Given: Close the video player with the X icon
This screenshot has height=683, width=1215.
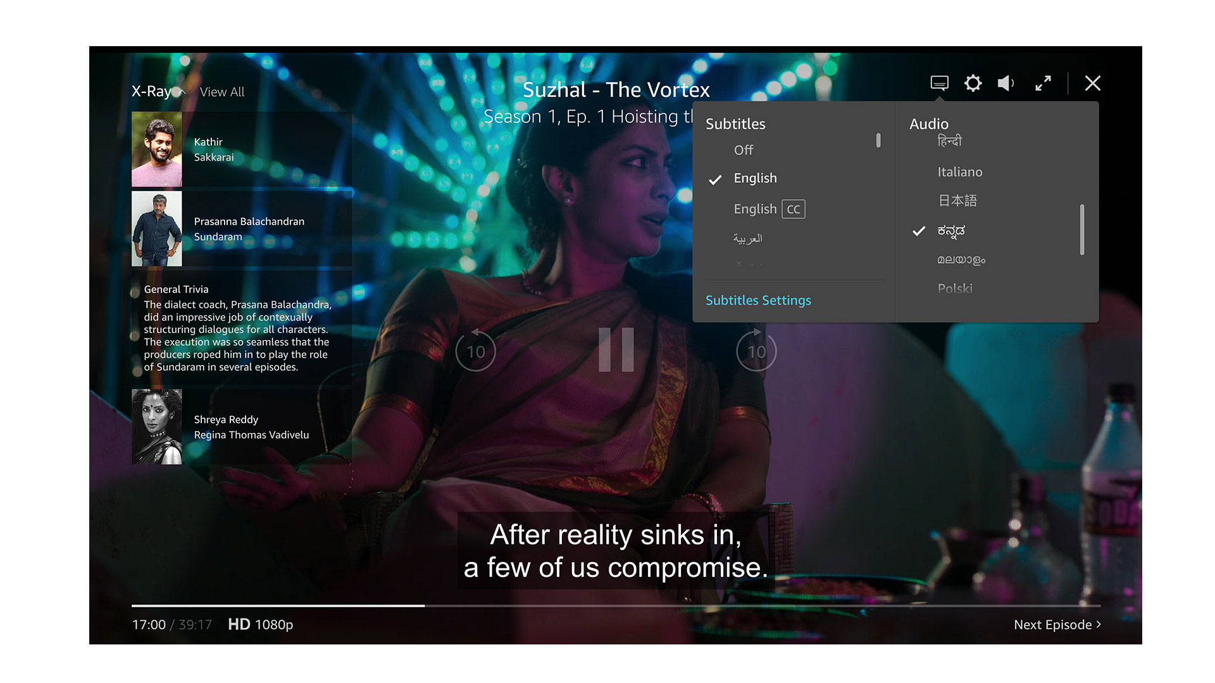Looking at the screenshot, I should 1092,83.
